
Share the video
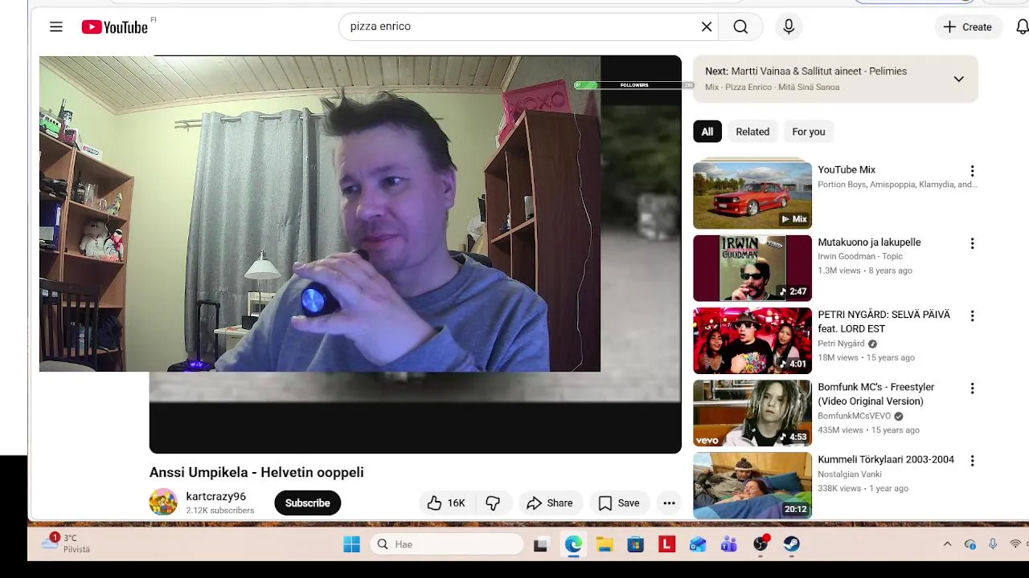(550, 503)
